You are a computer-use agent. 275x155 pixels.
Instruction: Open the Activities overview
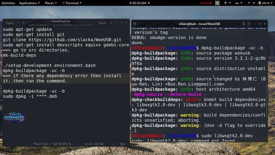coord(8,3)
